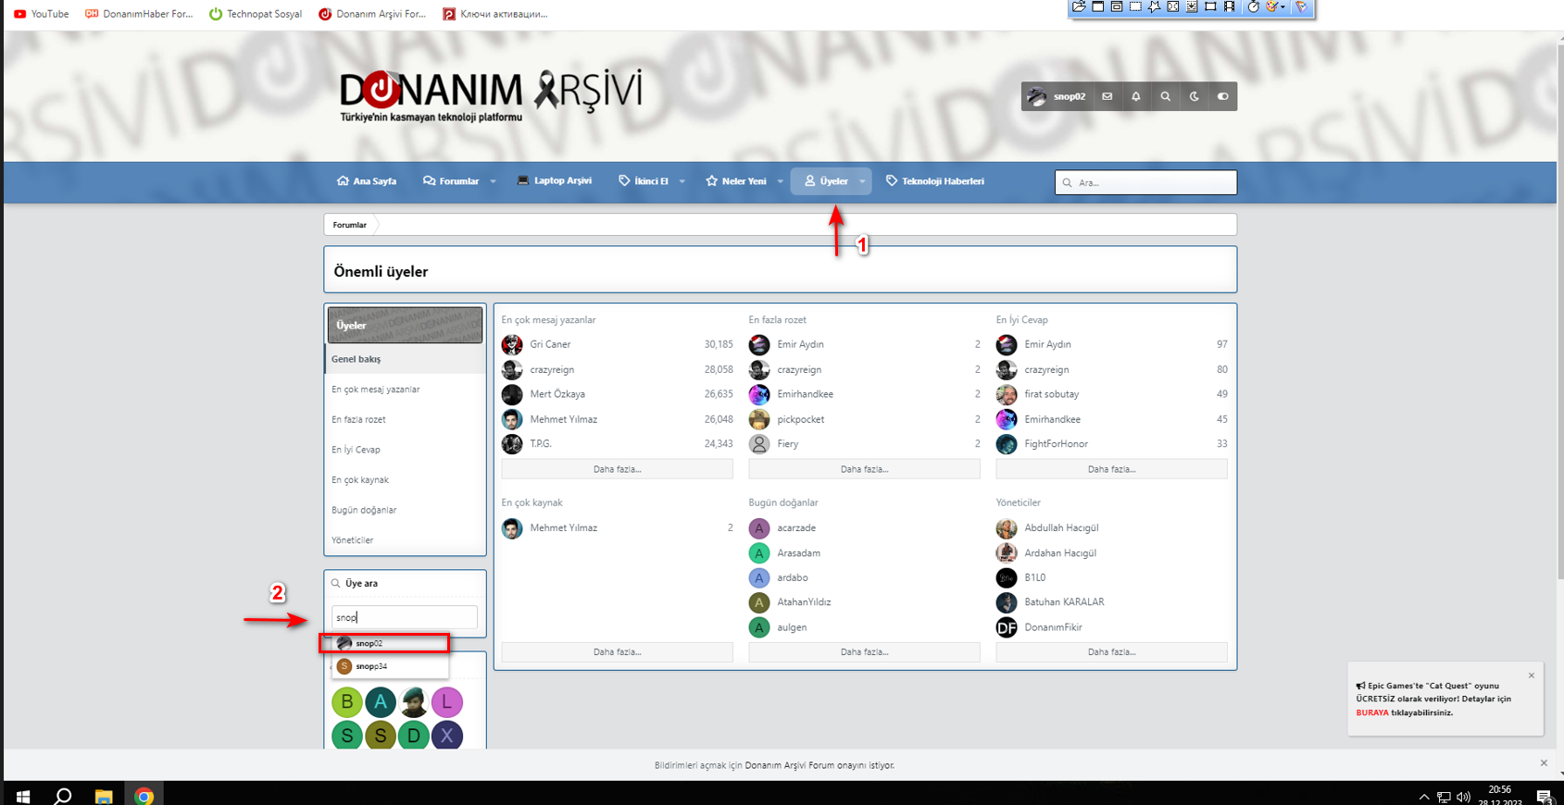Click the Donanım Arşivi logo
The height and width of the screenshot is (805, 1564).
491,94
